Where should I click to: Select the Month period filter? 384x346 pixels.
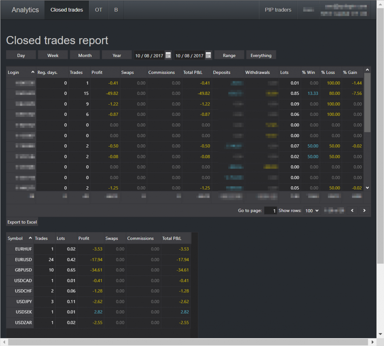85,55
